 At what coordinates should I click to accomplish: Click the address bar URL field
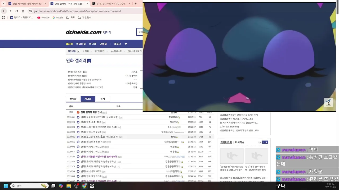coord(77,11)
